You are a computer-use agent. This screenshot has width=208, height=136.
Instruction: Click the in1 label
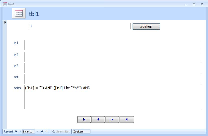[x=16, y=43]
